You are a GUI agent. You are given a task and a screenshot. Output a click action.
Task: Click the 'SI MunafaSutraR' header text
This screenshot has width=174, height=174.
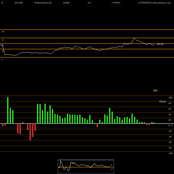(43, 3)
